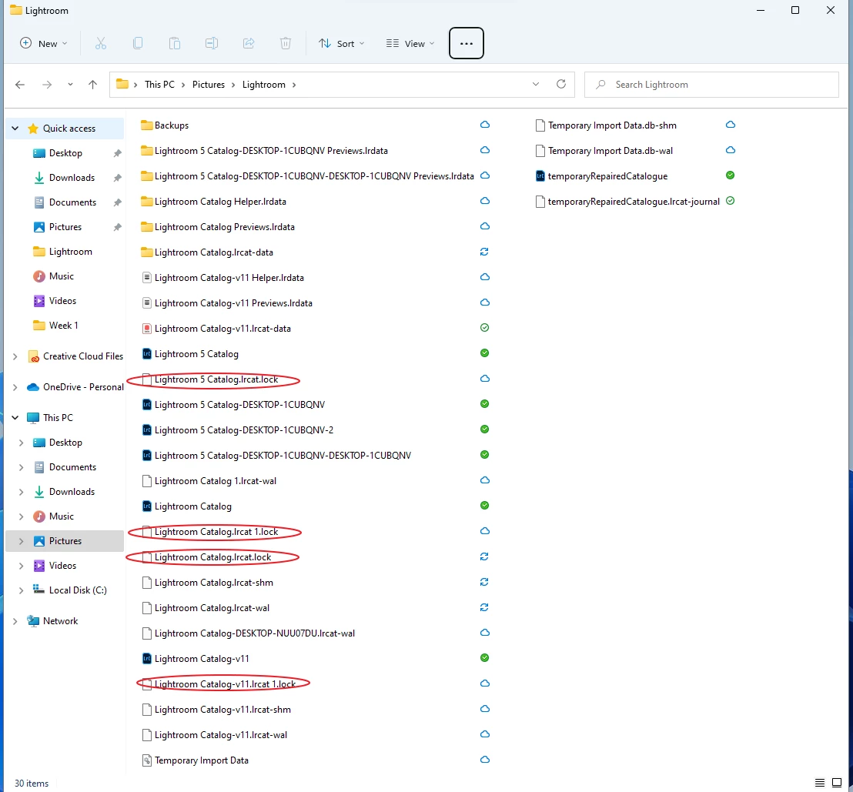853x792 pixels.
Task: Click sync status icon for Lightroom Catalog.lrcat-data
Action: coord(484,252)
